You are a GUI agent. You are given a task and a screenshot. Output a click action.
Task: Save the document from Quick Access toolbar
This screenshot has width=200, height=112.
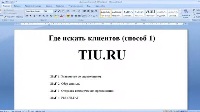pyautogui.click(x=3, y=2)
